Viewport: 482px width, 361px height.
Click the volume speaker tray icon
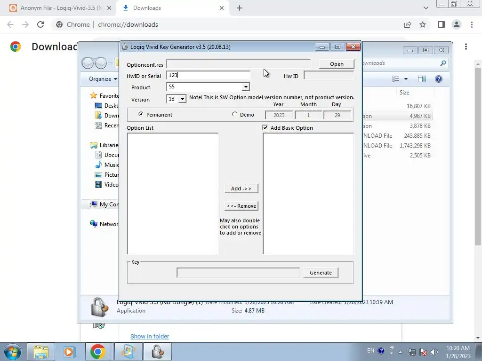434,352
